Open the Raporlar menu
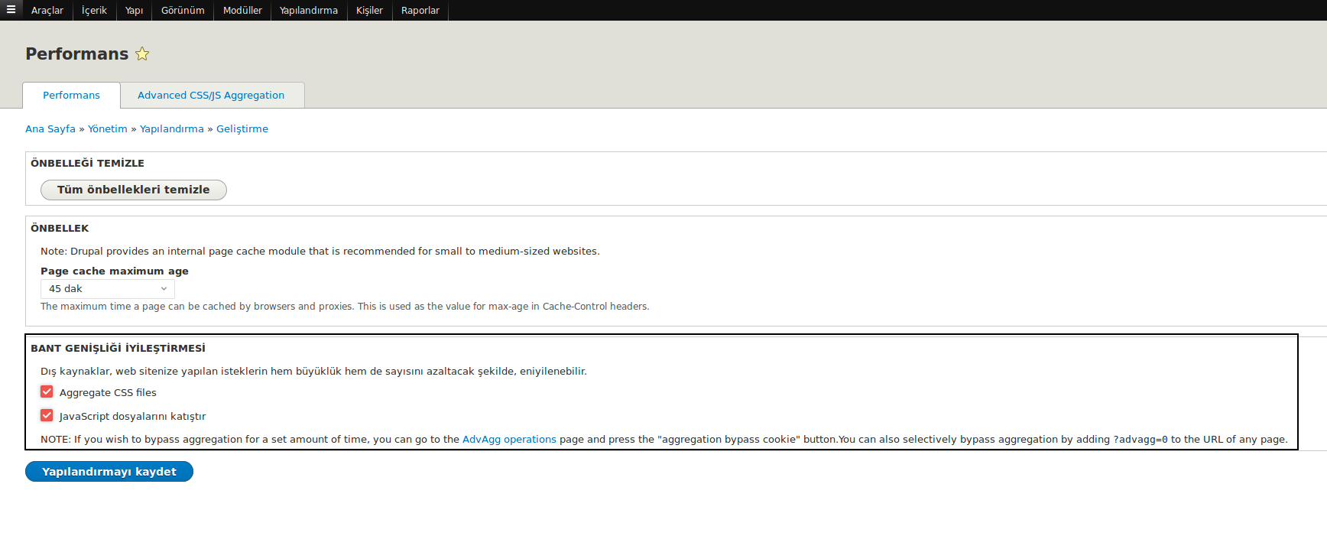Image resolution: width=1327 pixels, height=549 pixels. (420, 10)
